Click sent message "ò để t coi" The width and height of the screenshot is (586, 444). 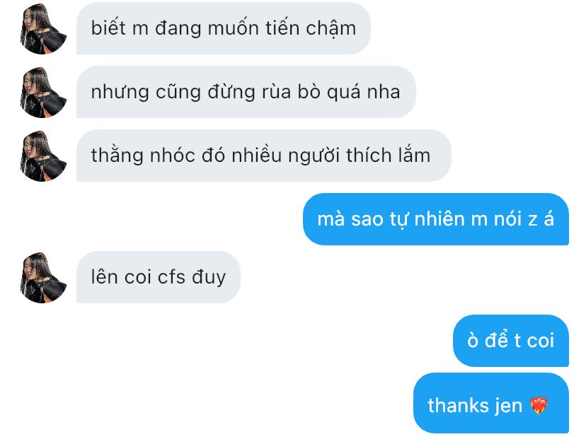coord(511,341)
